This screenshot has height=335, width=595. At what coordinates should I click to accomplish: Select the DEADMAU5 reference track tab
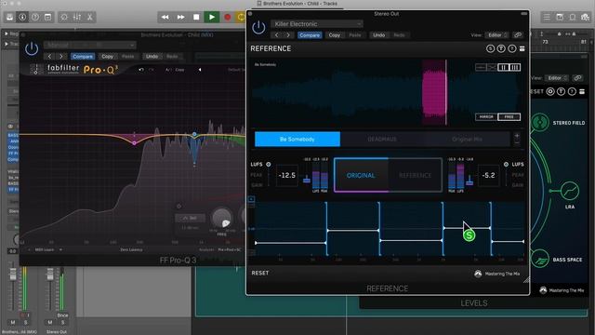click(x=382, y=140)
